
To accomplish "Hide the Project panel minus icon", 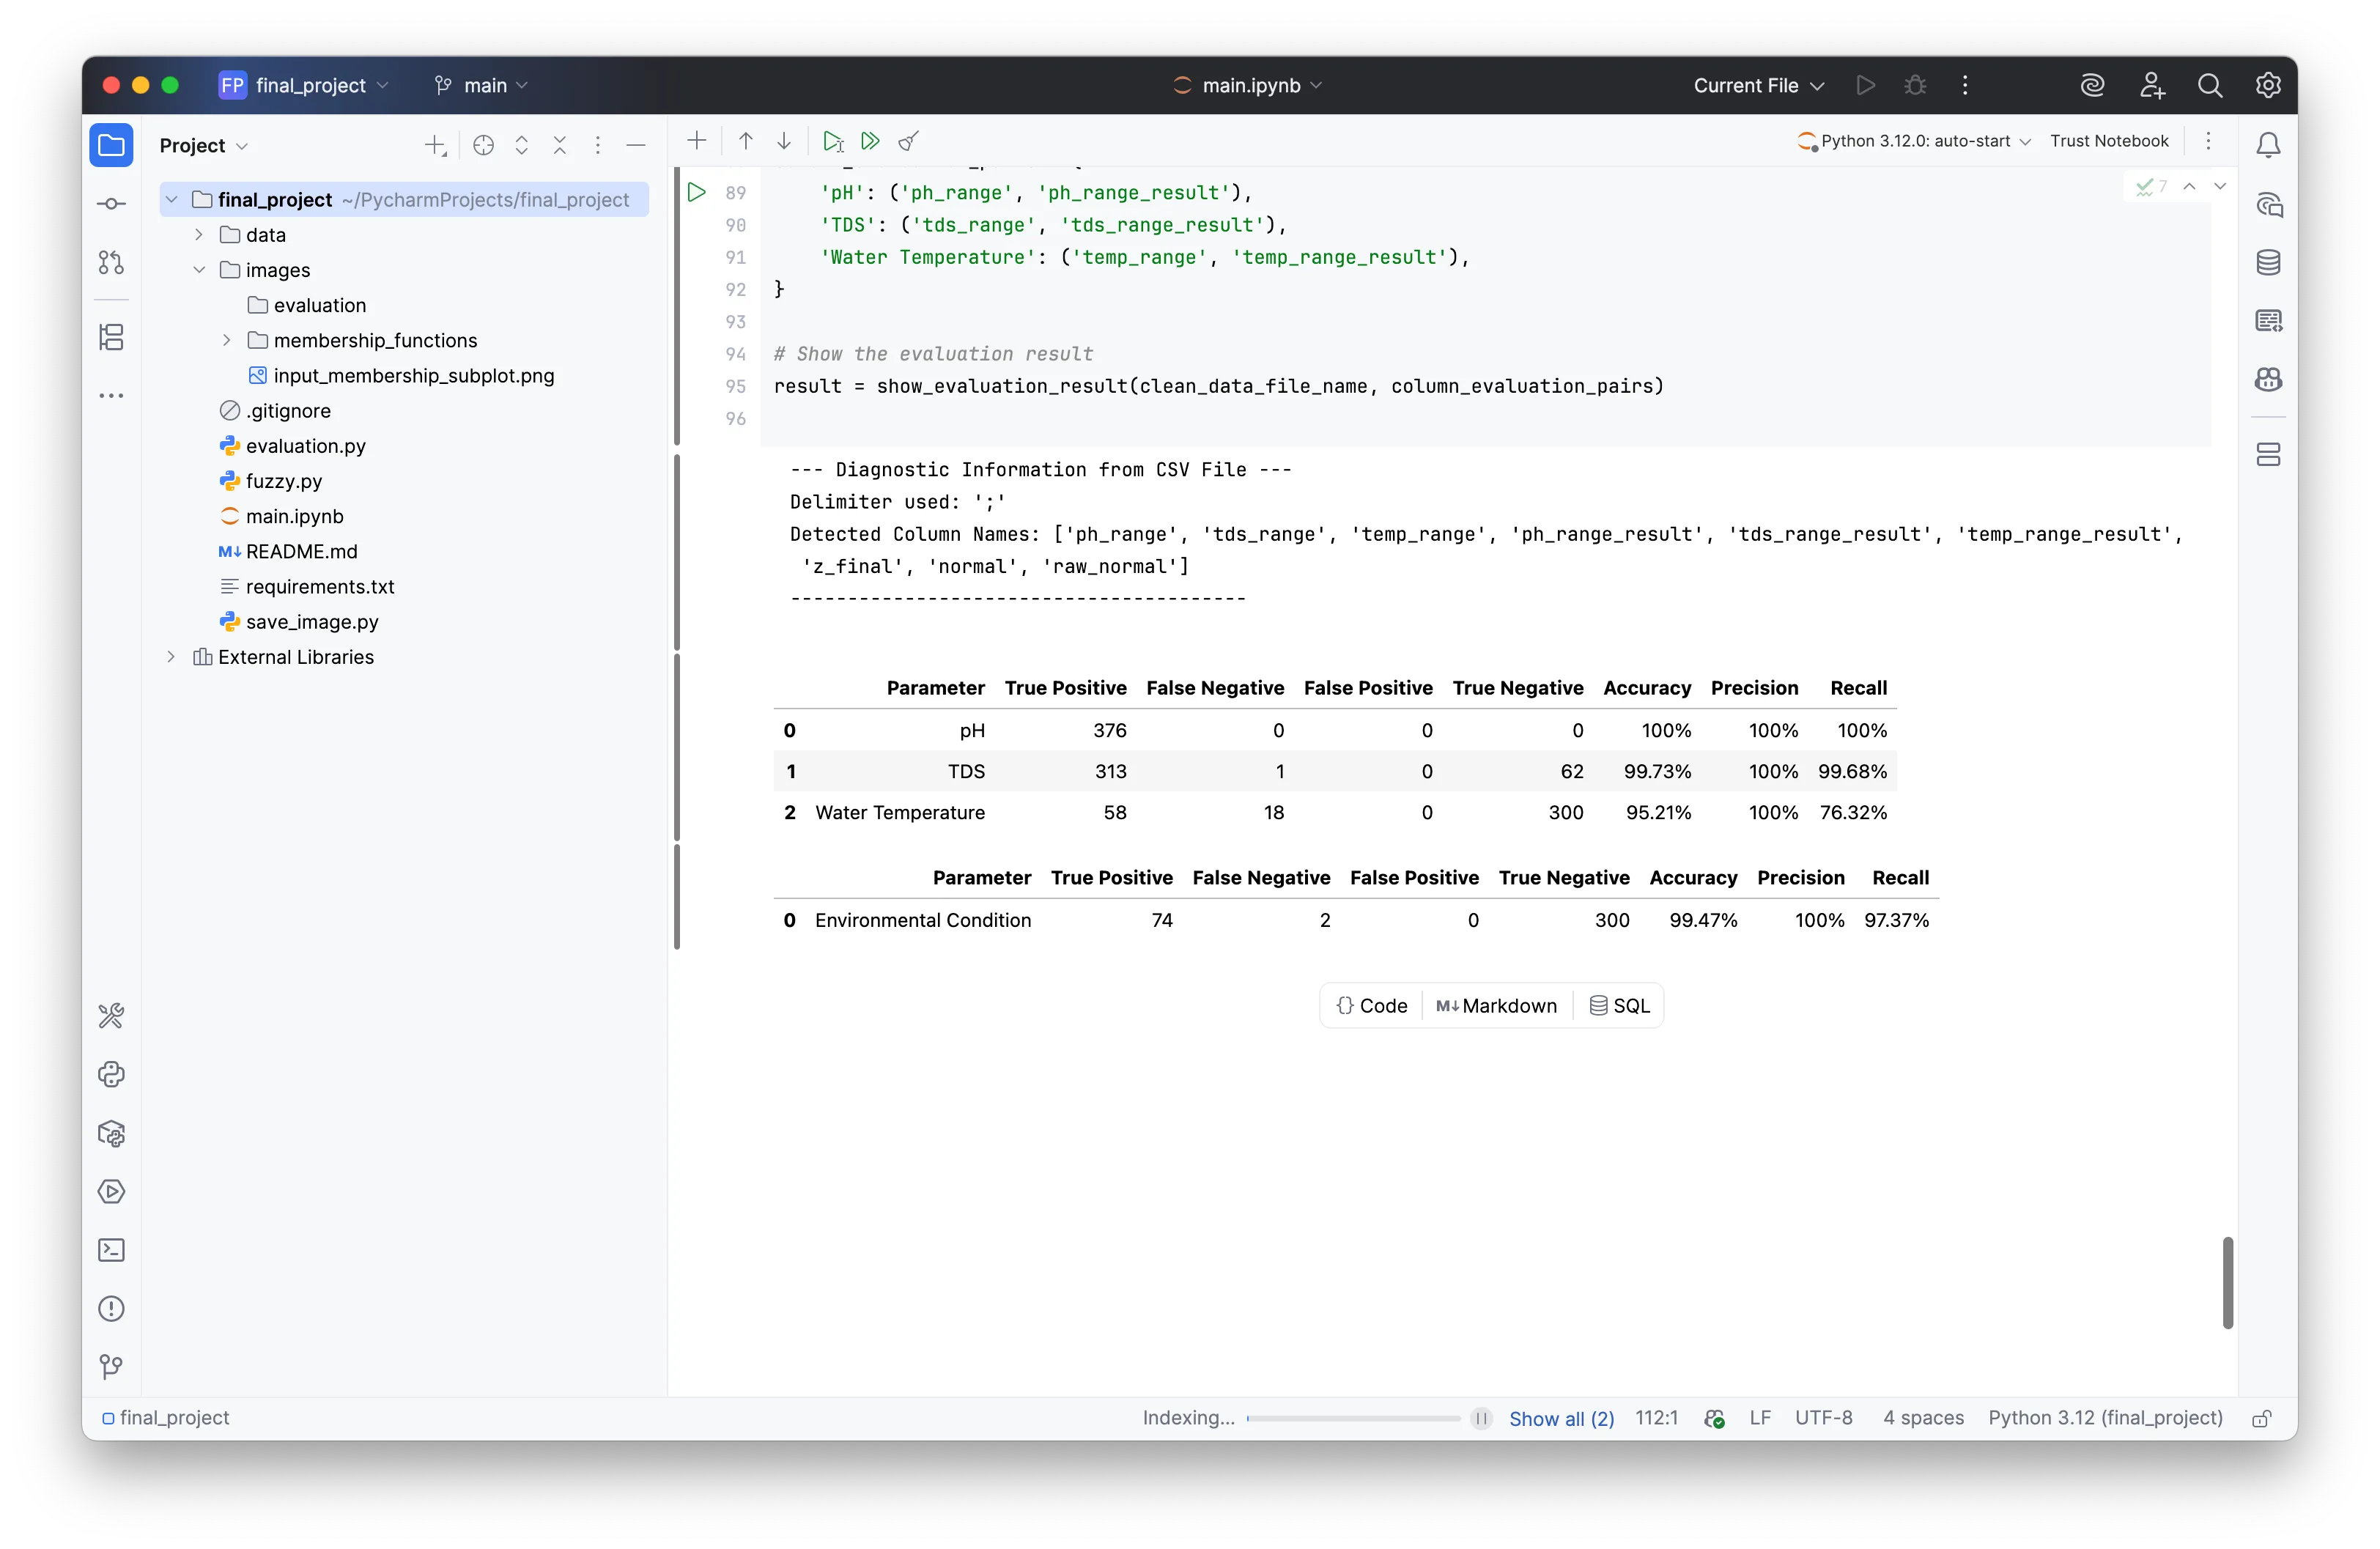I will 636,146.
